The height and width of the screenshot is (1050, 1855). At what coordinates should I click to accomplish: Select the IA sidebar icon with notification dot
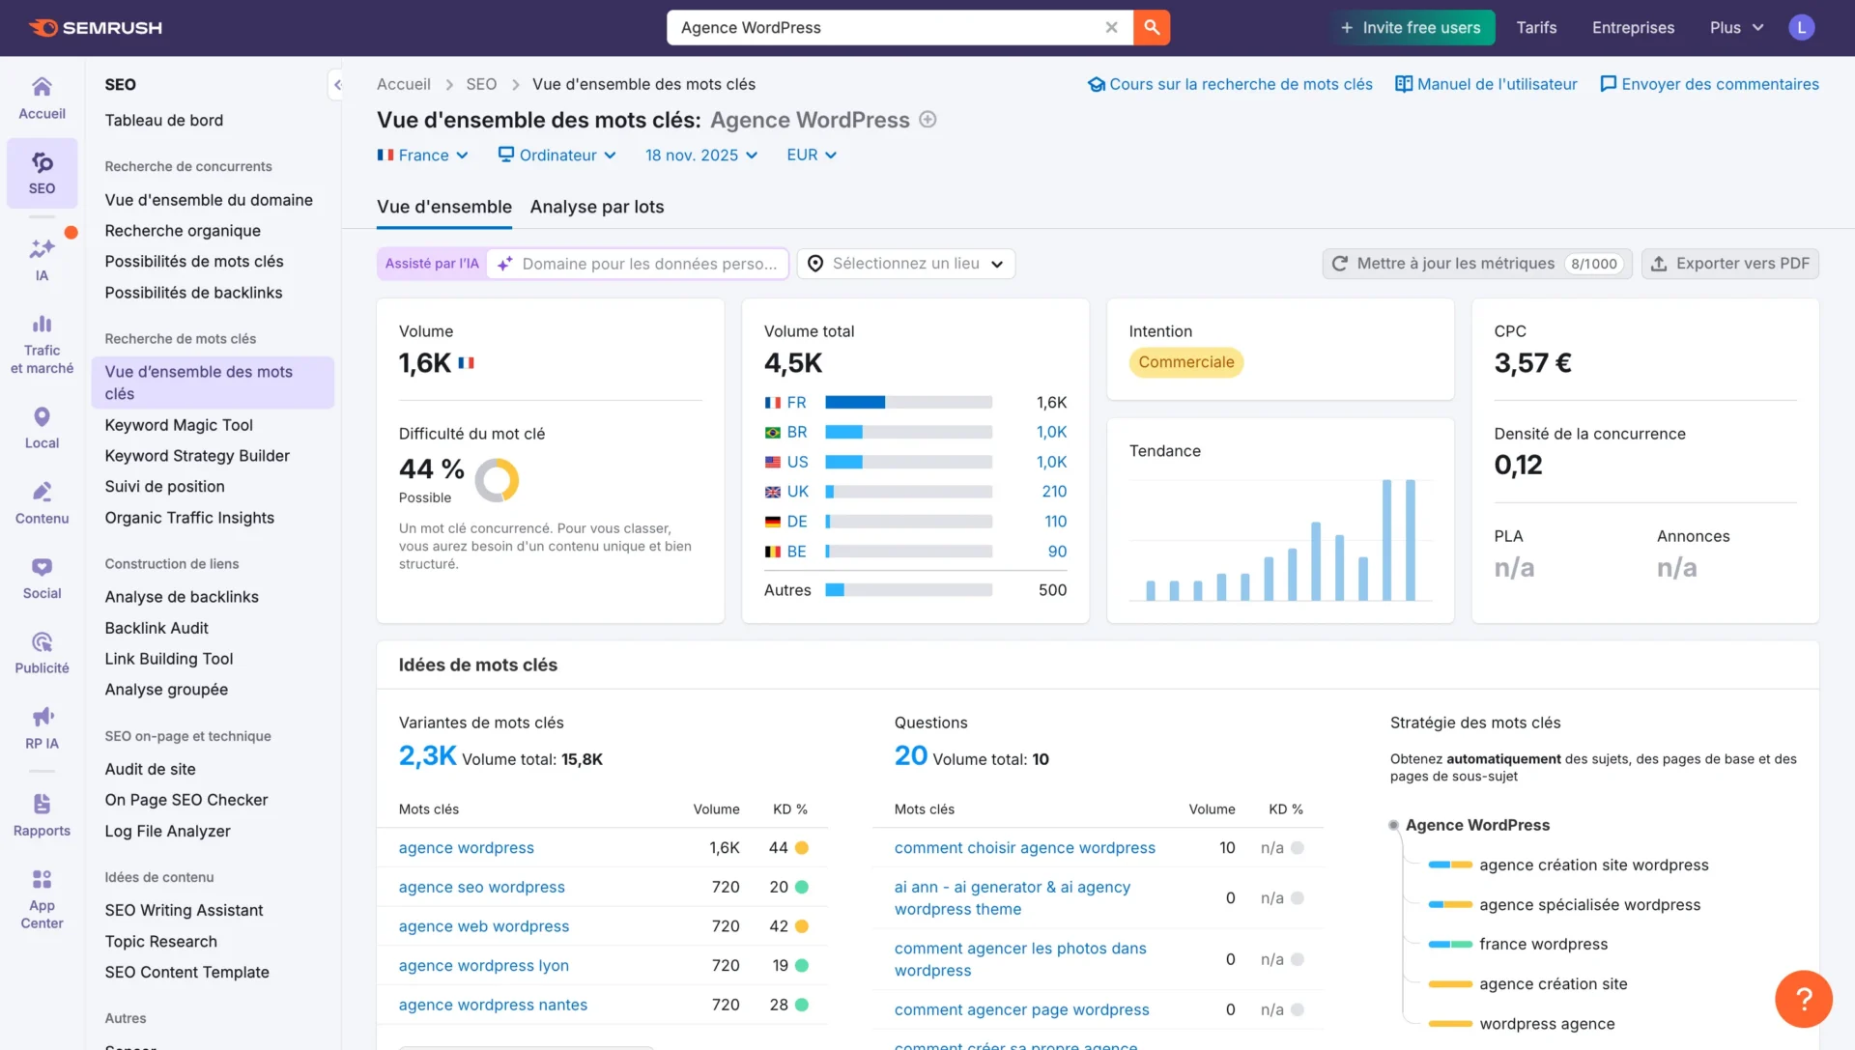click(x=41, y=256)
